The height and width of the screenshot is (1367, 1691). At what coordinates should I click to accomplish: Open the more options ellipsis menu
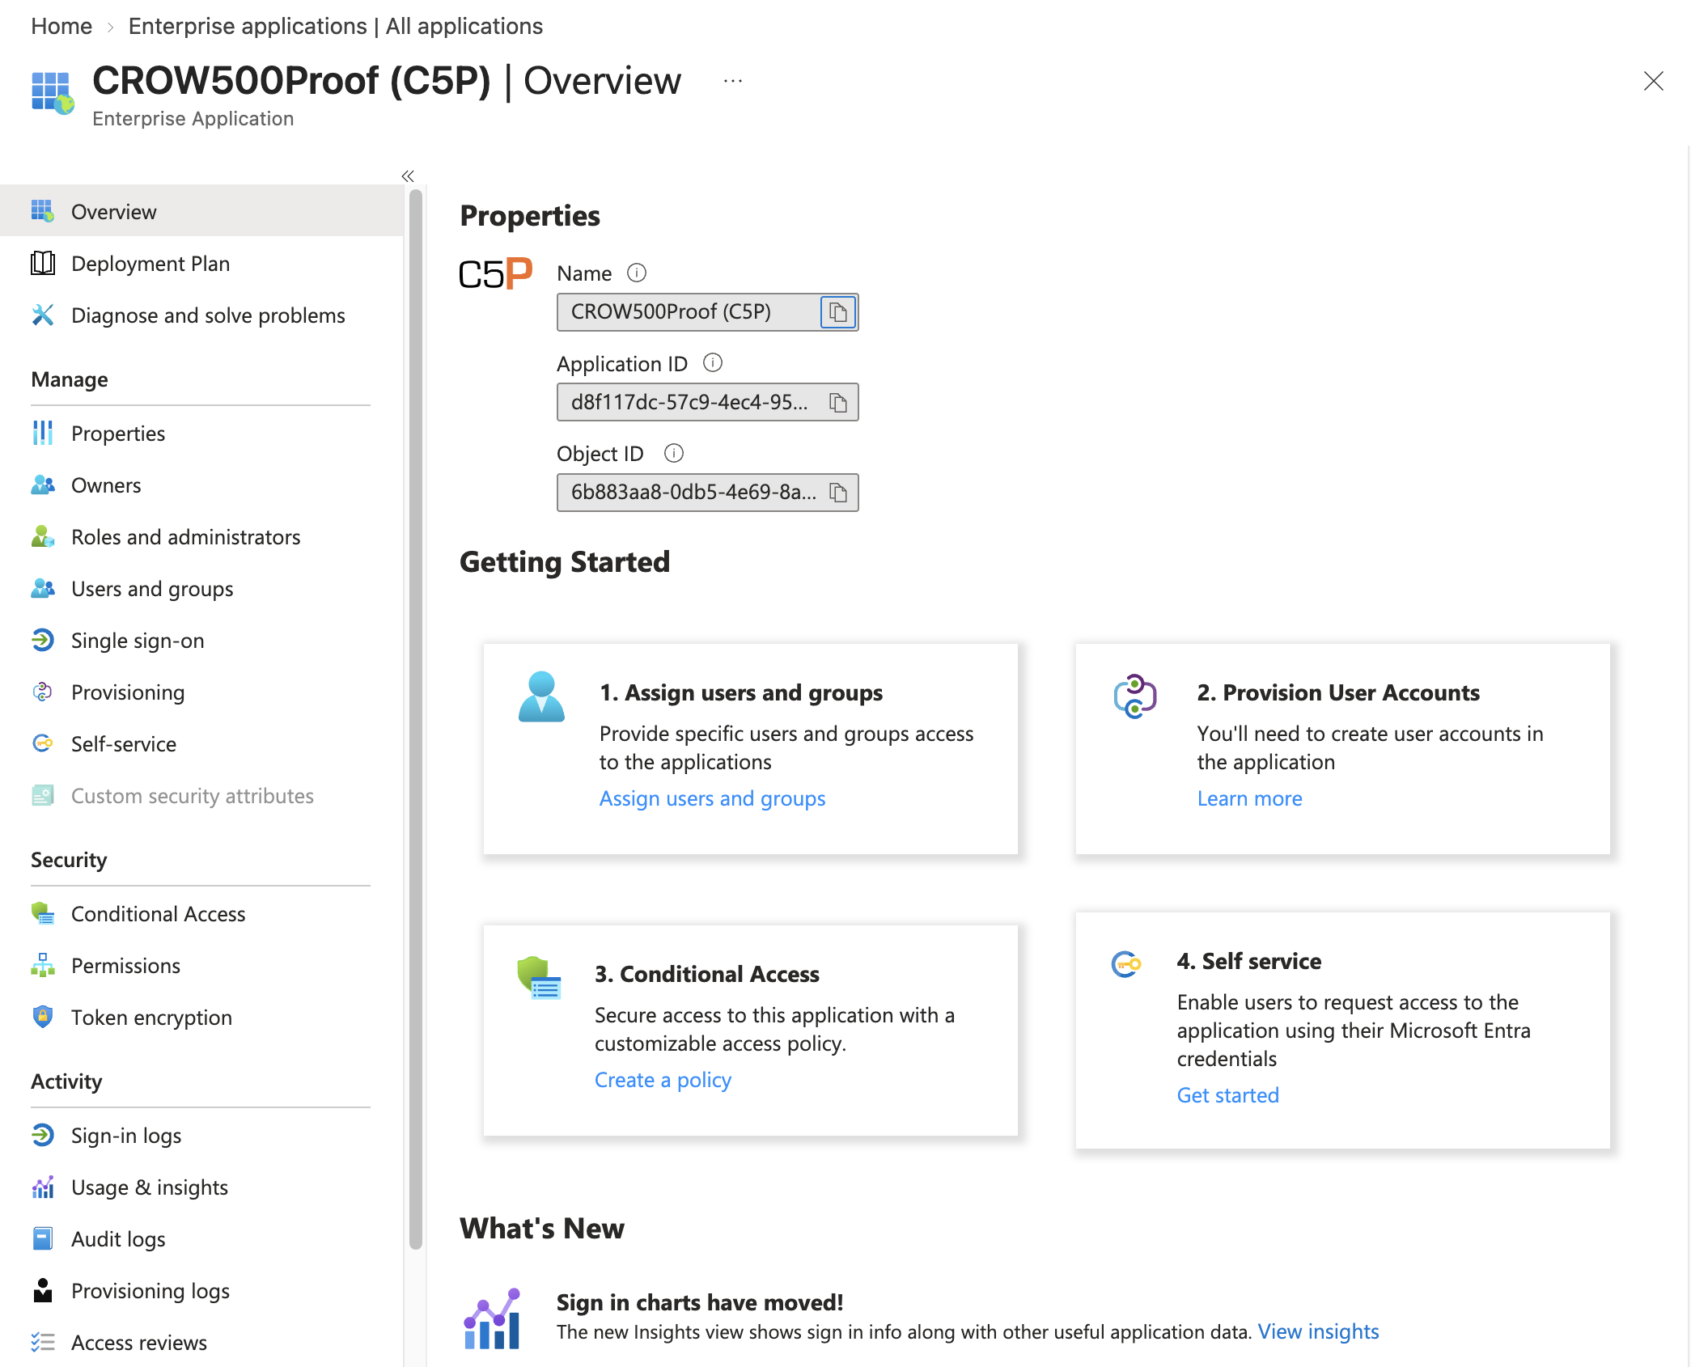click(733, 81)
